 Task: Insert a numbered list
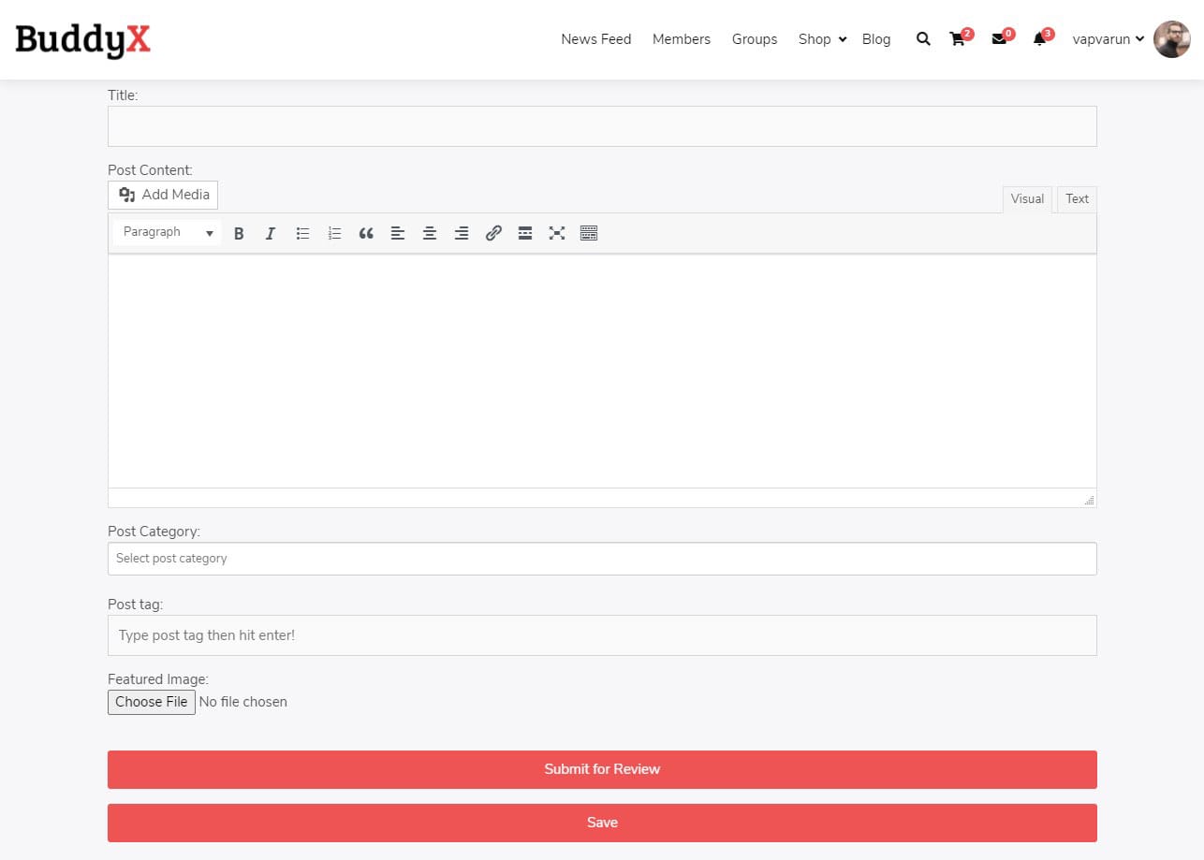pyautogui.click(x=334, y=233)
